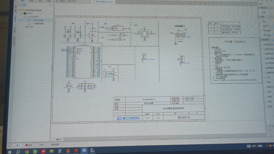
Task: Open Calculator from taskbar
Action: (x=60, y=151)
